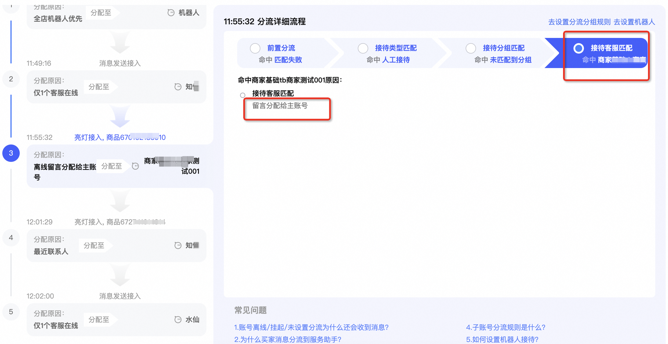This screenshot has width=668, height=344.
Task: Click the 分配至 label in 全店机器人优先 card
Action: point(101,13)
